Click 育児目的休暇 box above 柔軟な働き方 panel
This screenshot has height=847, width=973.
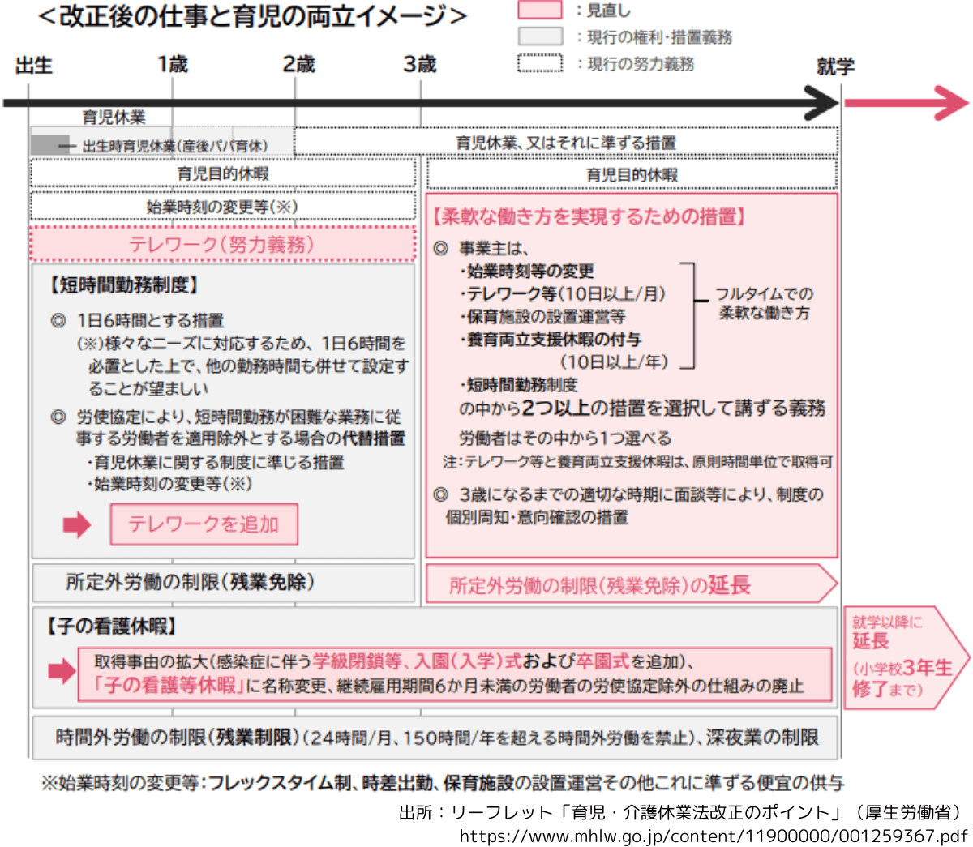tap(632, 174)
